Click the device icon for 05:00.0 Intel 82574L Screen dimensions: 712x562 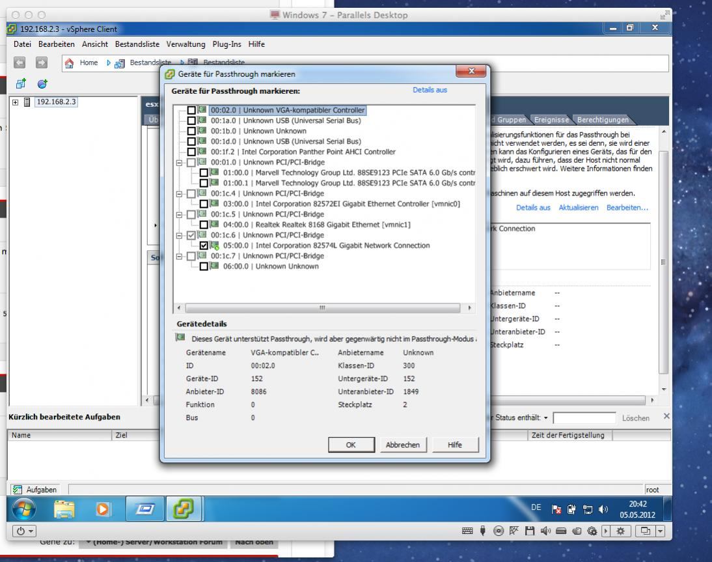click(x=215, y=246)
